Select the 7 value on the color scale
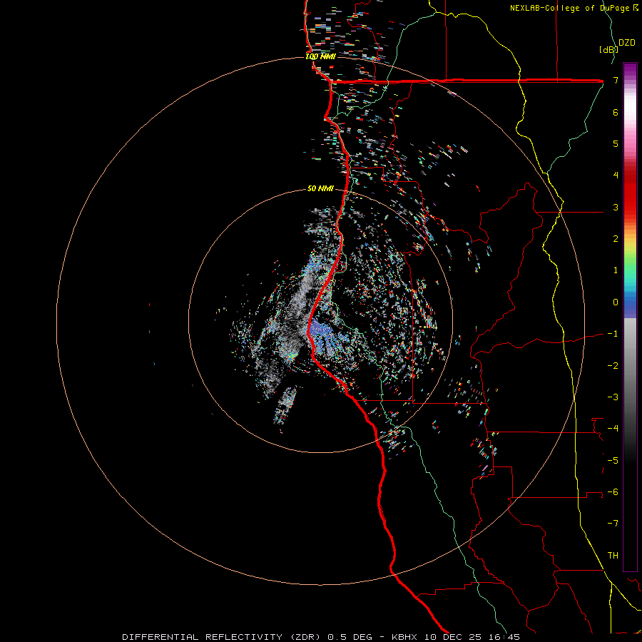The width and height of the screenshot is (642, 642). click(x=616, y=80)
